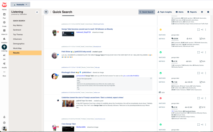Viewport: 213px width, 132px height.
Task: Open more options for Celebrities lament result
Action: coord(206,98)
